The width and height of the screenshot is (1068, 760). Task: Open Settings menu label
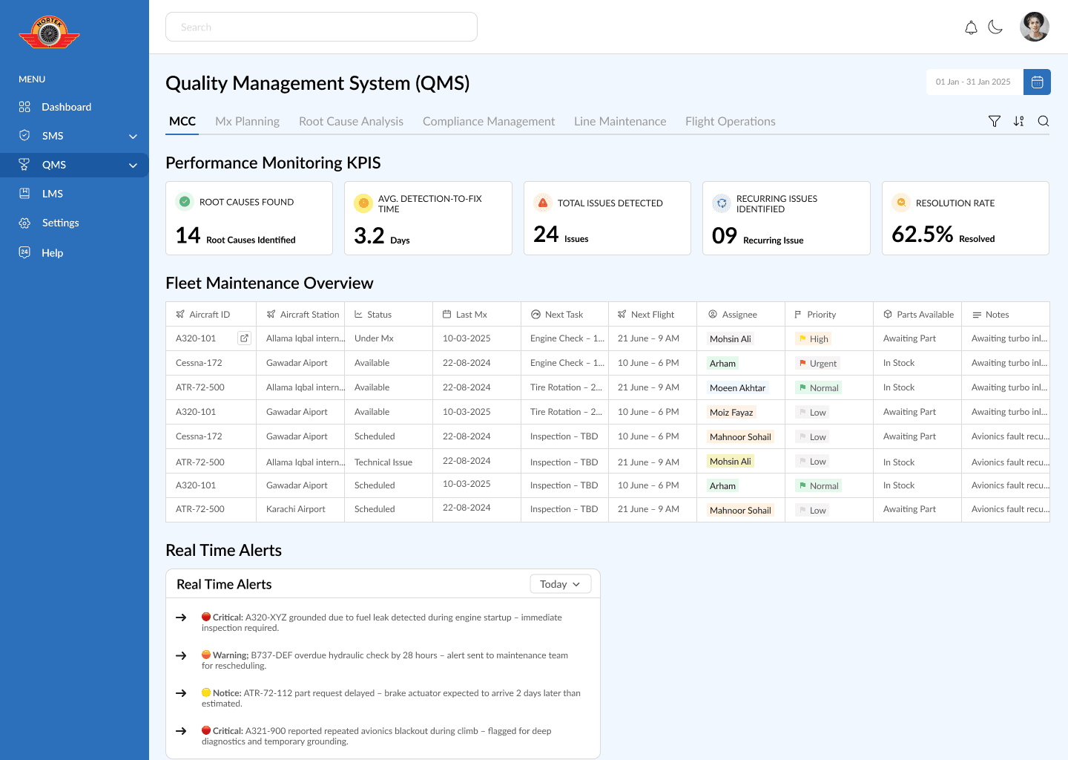coord(60,223)
